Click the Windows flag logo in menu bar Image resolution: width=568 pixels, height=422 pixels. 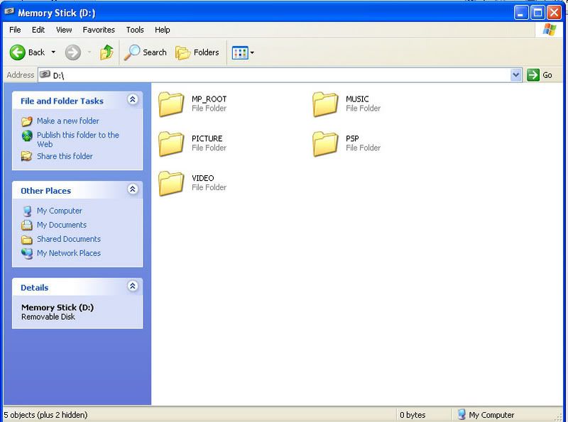pos(549,30)
